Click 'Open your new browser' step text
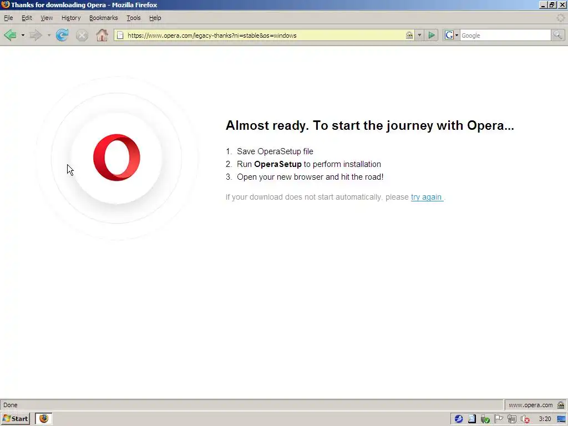568x426 pixels. (310, 177)
